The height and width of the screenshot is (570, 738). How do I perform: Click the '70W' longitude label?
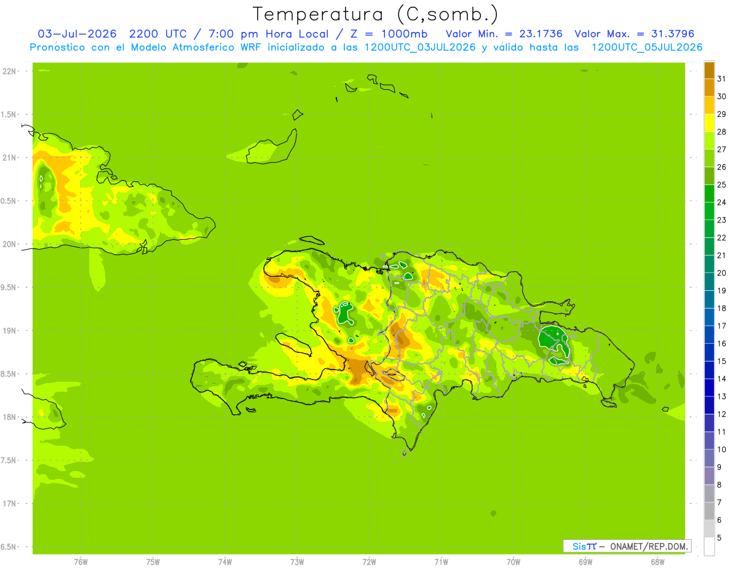tap(514, 561)
